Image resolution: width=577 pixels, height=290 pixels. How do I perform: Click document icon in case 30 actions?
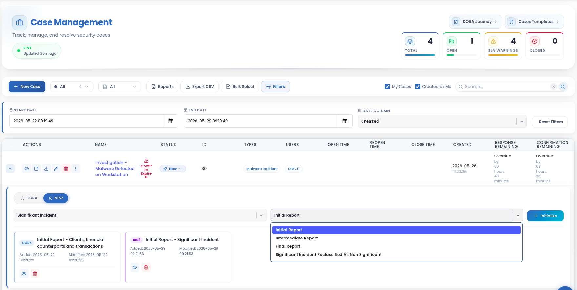[36, 169]
